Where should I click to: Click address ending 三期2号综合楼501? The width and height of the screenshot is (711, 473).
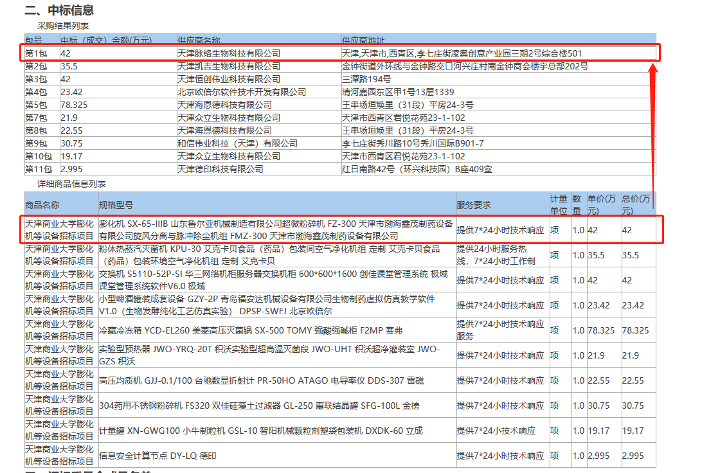click(x=462, y=53)
